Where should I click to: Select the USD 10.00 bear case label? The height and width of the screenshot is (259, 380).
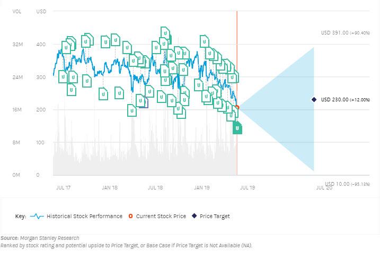[x=347, y=184]
